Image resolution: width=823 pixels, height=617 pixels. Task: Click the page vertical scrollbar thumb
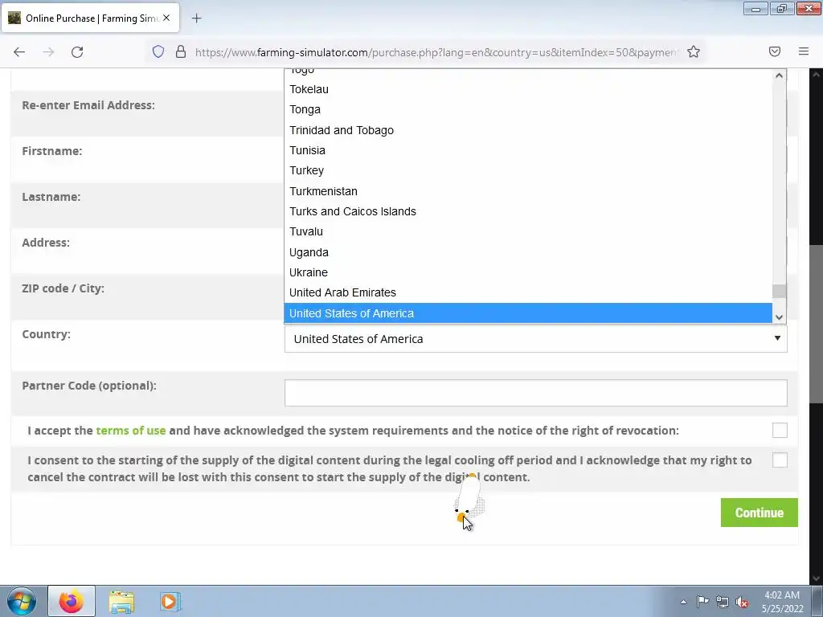pyautogui.click(x=817, y=324)
